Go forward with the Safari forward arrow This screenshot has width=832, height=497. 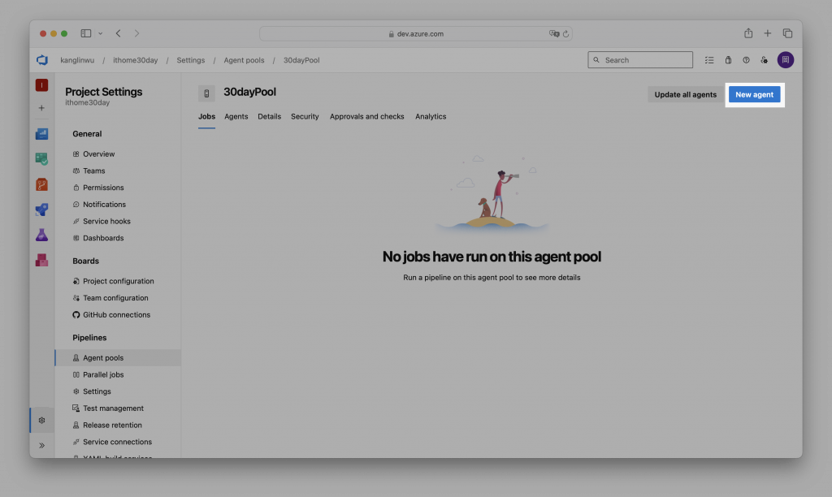[136, 33]
